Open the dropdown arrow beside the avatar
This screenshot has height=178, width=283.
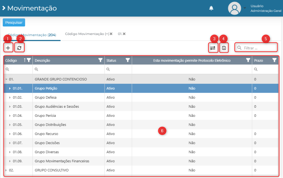(x=245, y=8)
